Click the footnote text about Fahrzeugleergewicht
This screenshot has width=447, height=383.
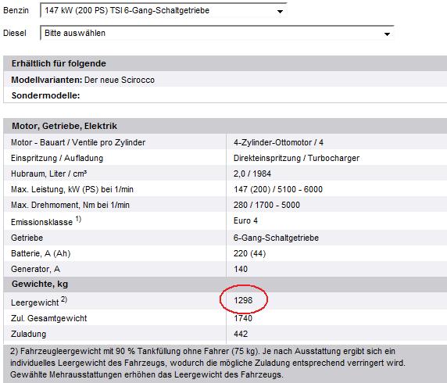point(208,363)
